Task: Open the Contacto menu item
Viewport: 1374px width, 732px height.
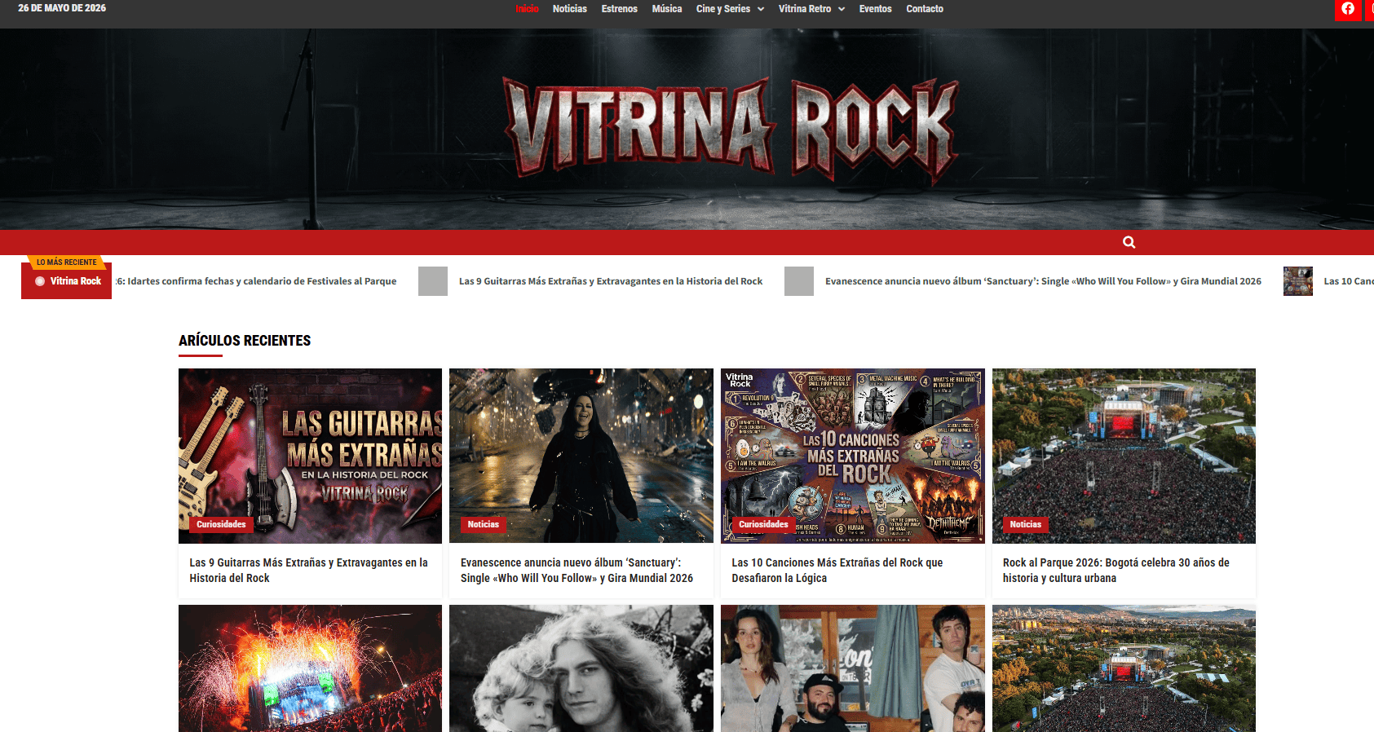Action: click(x=925, y=9)
